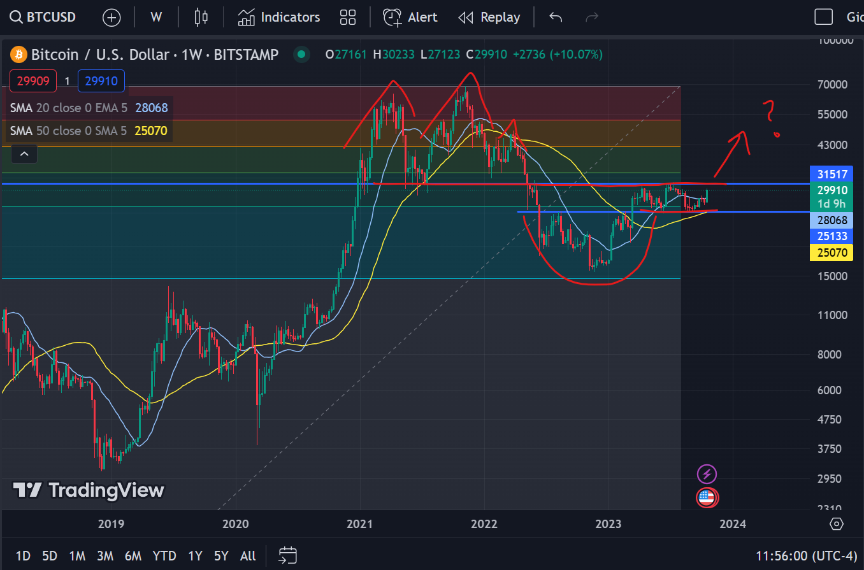
Task: Click the add symbol plus icon
Action: [x=112, y=17]
